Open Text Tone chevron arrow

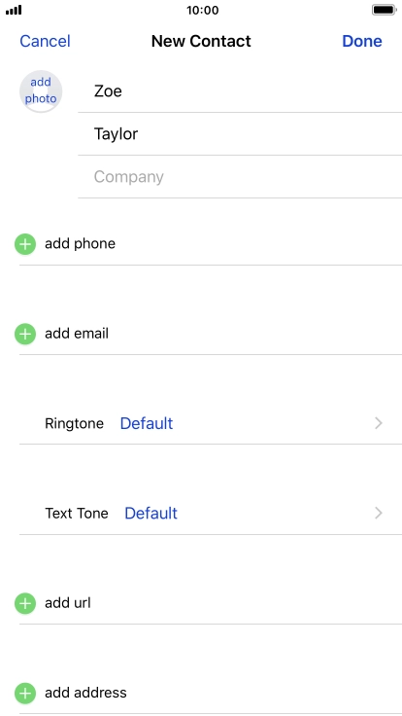(x=379, y=514)
